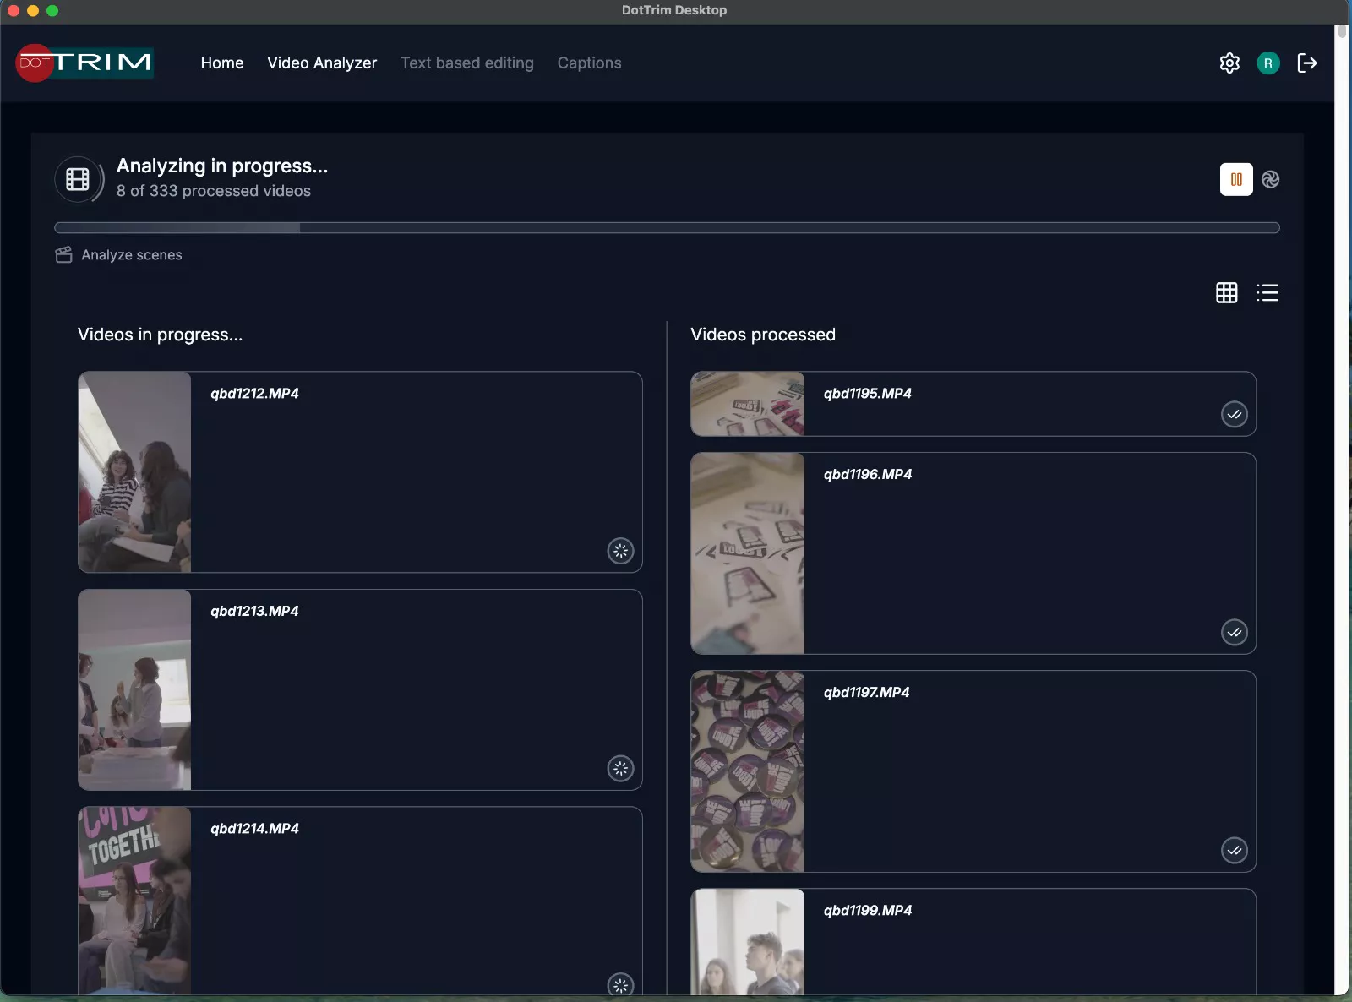Click the spinner icon on qbd1212.MP4 card
The height and width of the screenshot is (1002, 1352).
pos(621,551)
